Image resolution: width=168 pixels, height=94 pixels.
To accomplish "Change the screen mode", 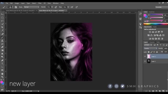I will (x=2, y=90).
